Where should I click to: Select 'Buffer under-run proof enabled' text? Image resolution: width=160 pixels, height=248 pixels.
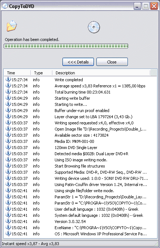pyautogui.click(x=82, y=111)
